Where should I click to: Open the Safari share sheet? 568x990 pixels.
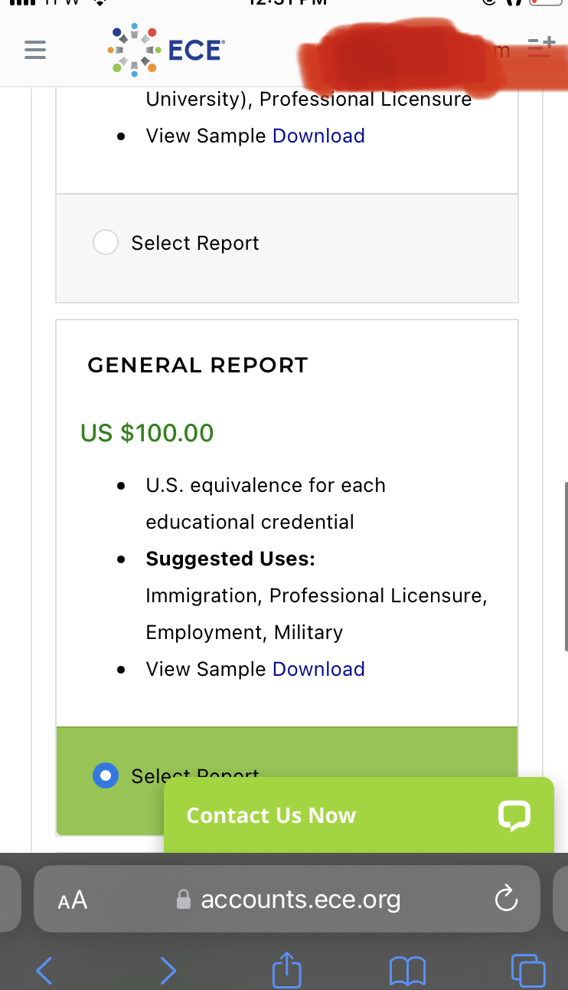coord(286,969)
